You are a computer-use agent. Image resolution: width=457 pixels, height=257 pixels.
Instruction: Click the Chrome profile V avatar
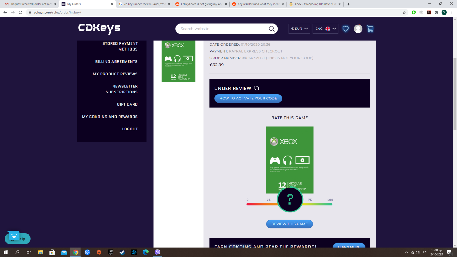pos(444,12)
